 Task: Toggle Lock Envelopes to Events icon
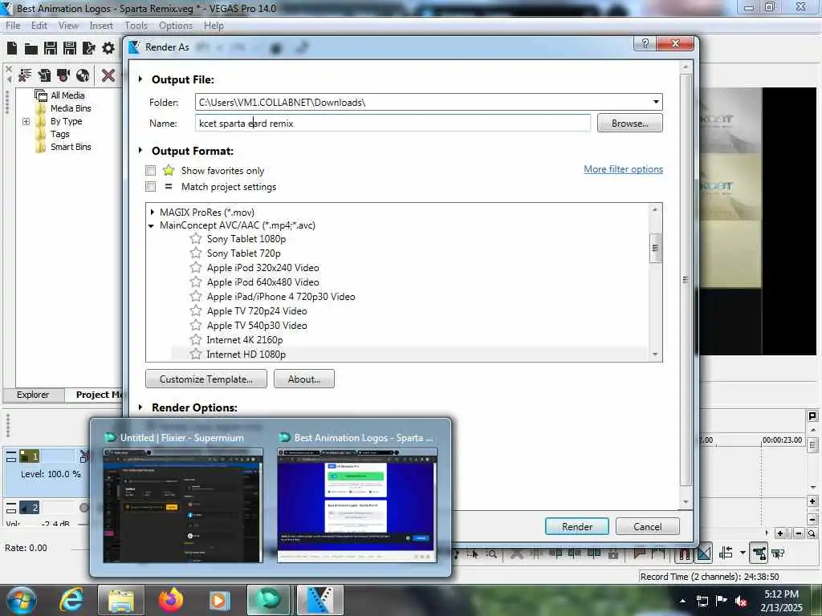759,553
